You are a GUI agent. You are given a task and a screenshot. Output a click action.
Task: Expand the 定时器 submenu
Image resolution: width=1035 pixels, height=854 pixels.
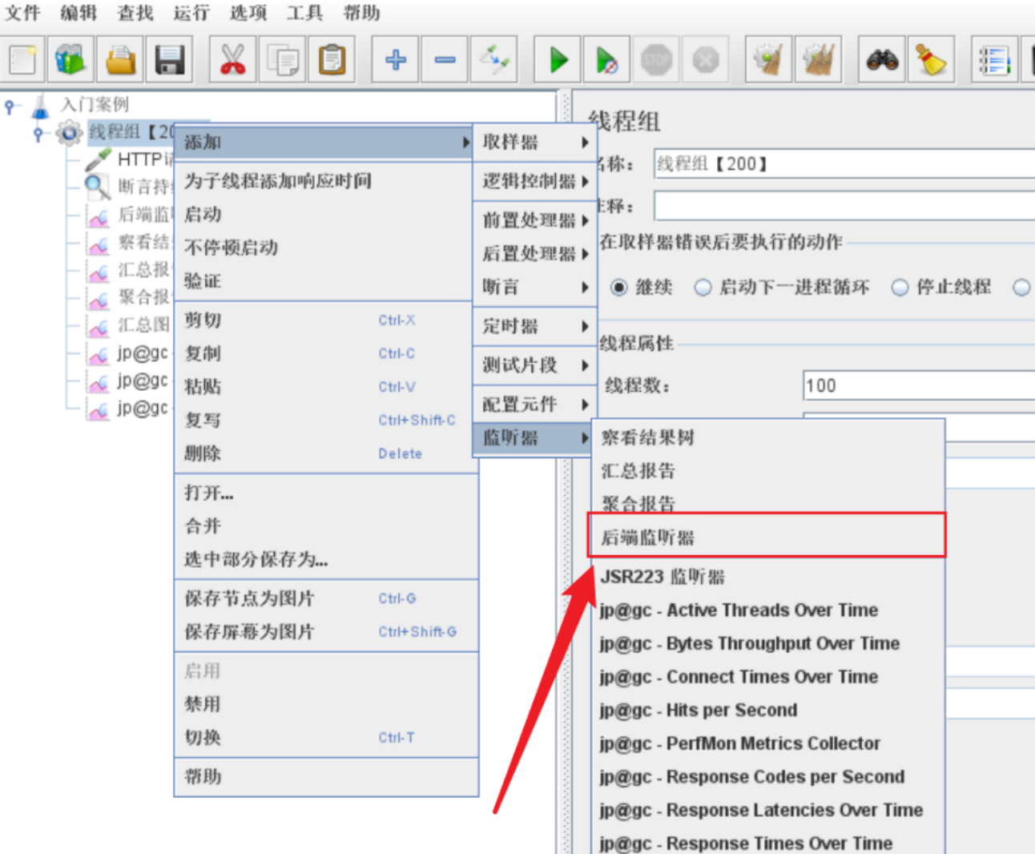[x=535, y=326]
